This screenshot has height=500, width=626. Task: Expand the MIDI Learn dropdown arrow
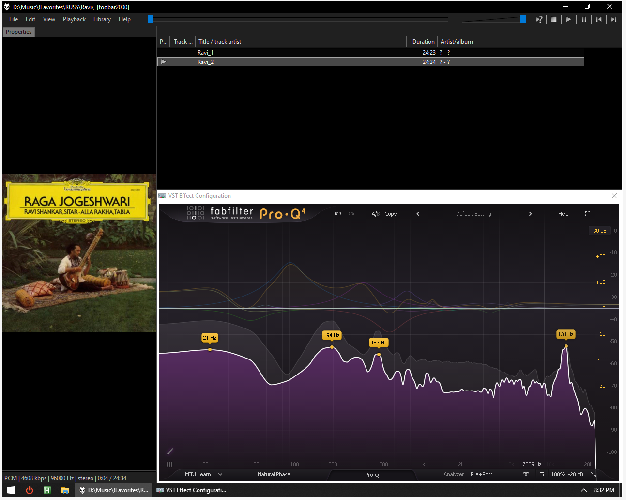click(x=220, y=474)
